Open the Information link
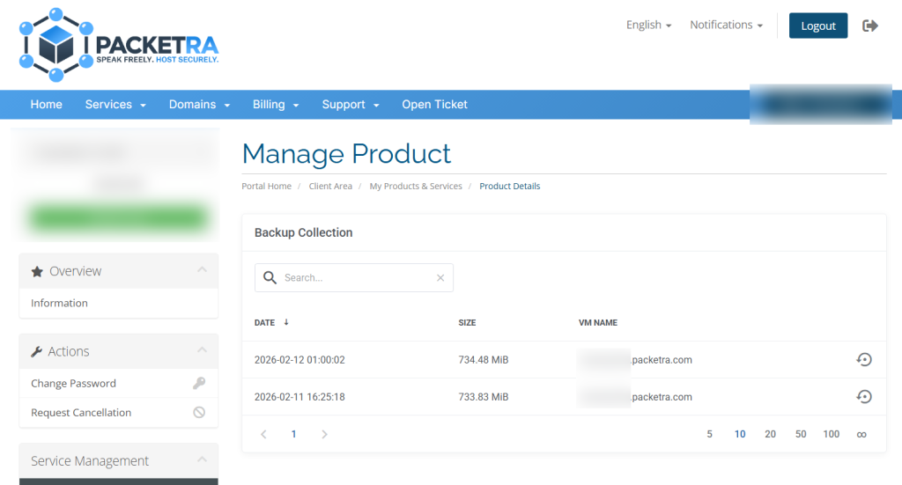 (59, 303)
